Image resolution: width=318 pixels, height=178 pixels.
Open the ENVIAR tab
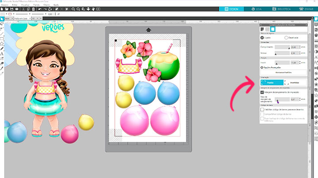(303, 8)
